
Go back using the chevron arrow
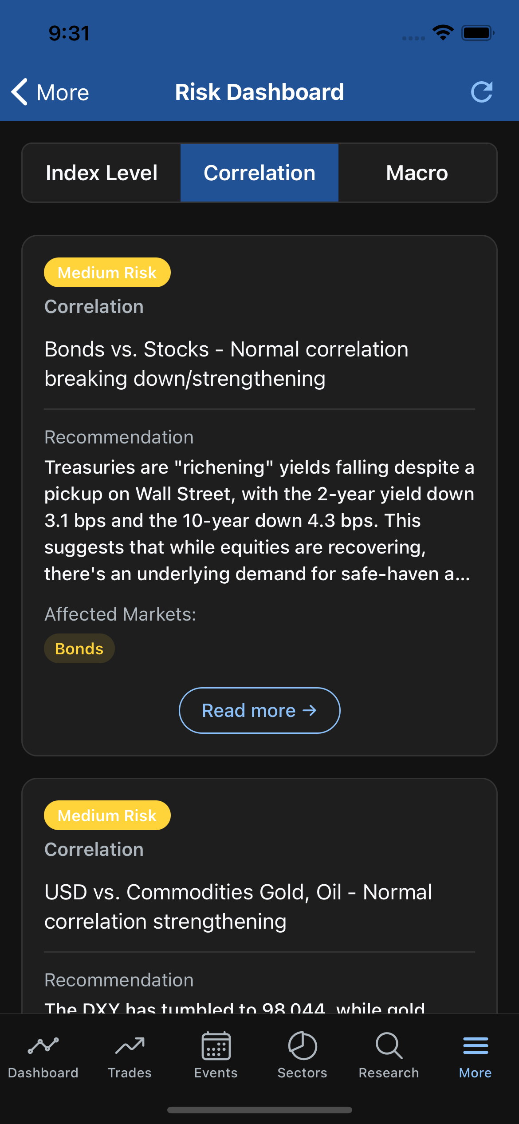20,92
